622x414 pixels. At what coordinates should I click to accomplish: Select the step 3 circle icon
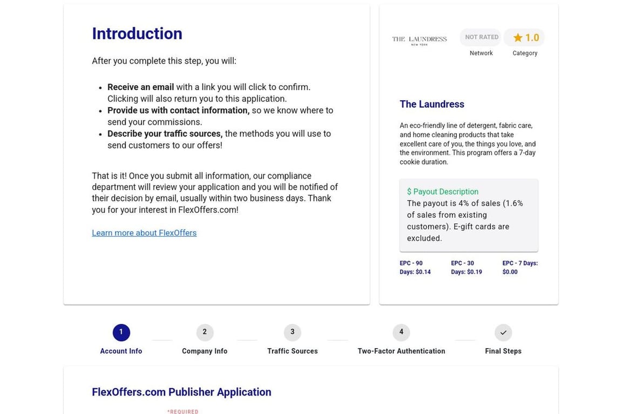(x=292, y=332)
